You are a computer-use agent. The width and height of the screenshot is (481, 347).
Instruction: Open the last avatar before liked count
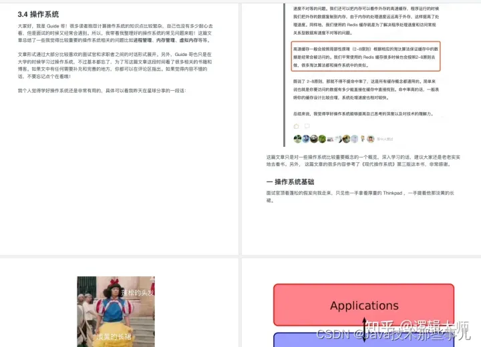(x=371, y=139)
